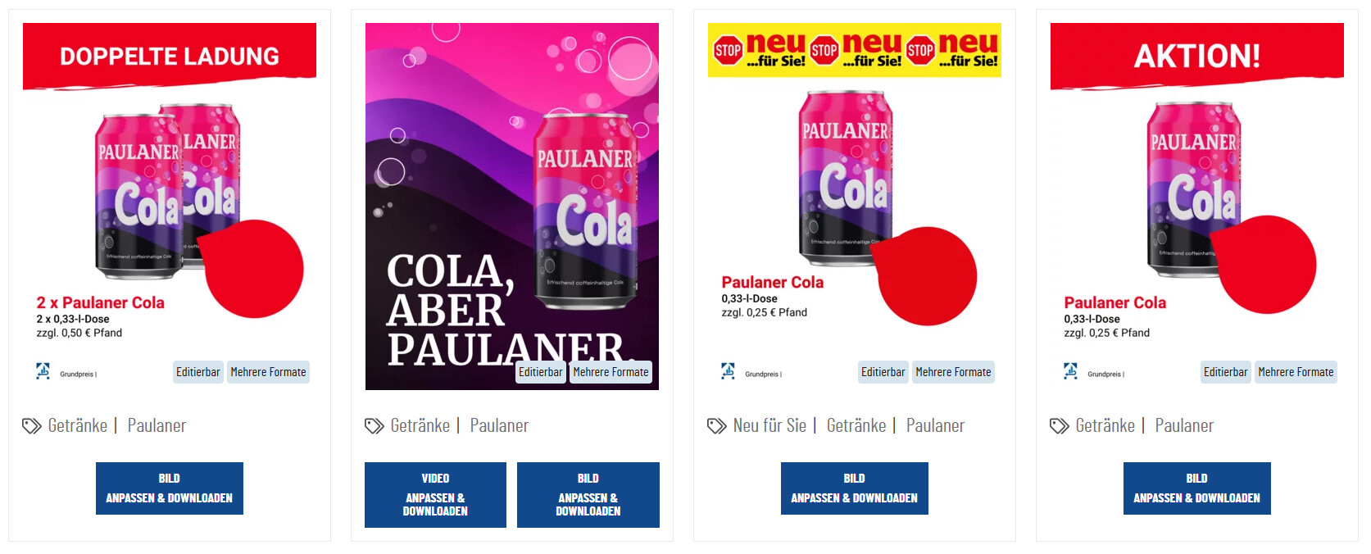Click the small blue logo icon in Doppelte Ladung image
1371x554 pixels.
[x=43, y=371]
